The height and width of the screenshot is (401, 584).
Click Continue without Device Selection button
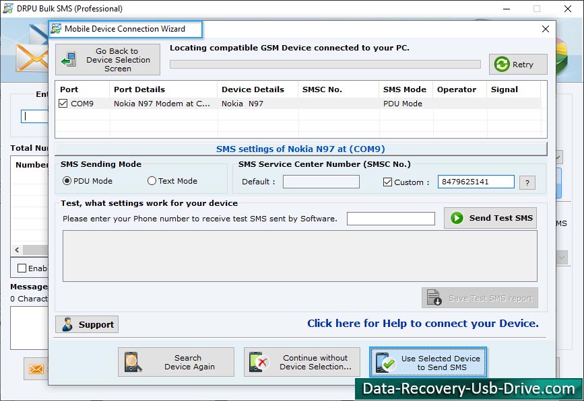(x=302, y=362)
